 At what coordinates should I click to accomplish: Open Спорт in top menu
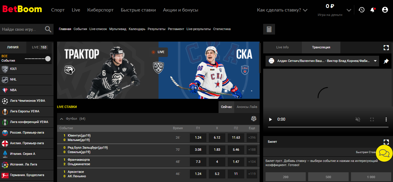58,10
